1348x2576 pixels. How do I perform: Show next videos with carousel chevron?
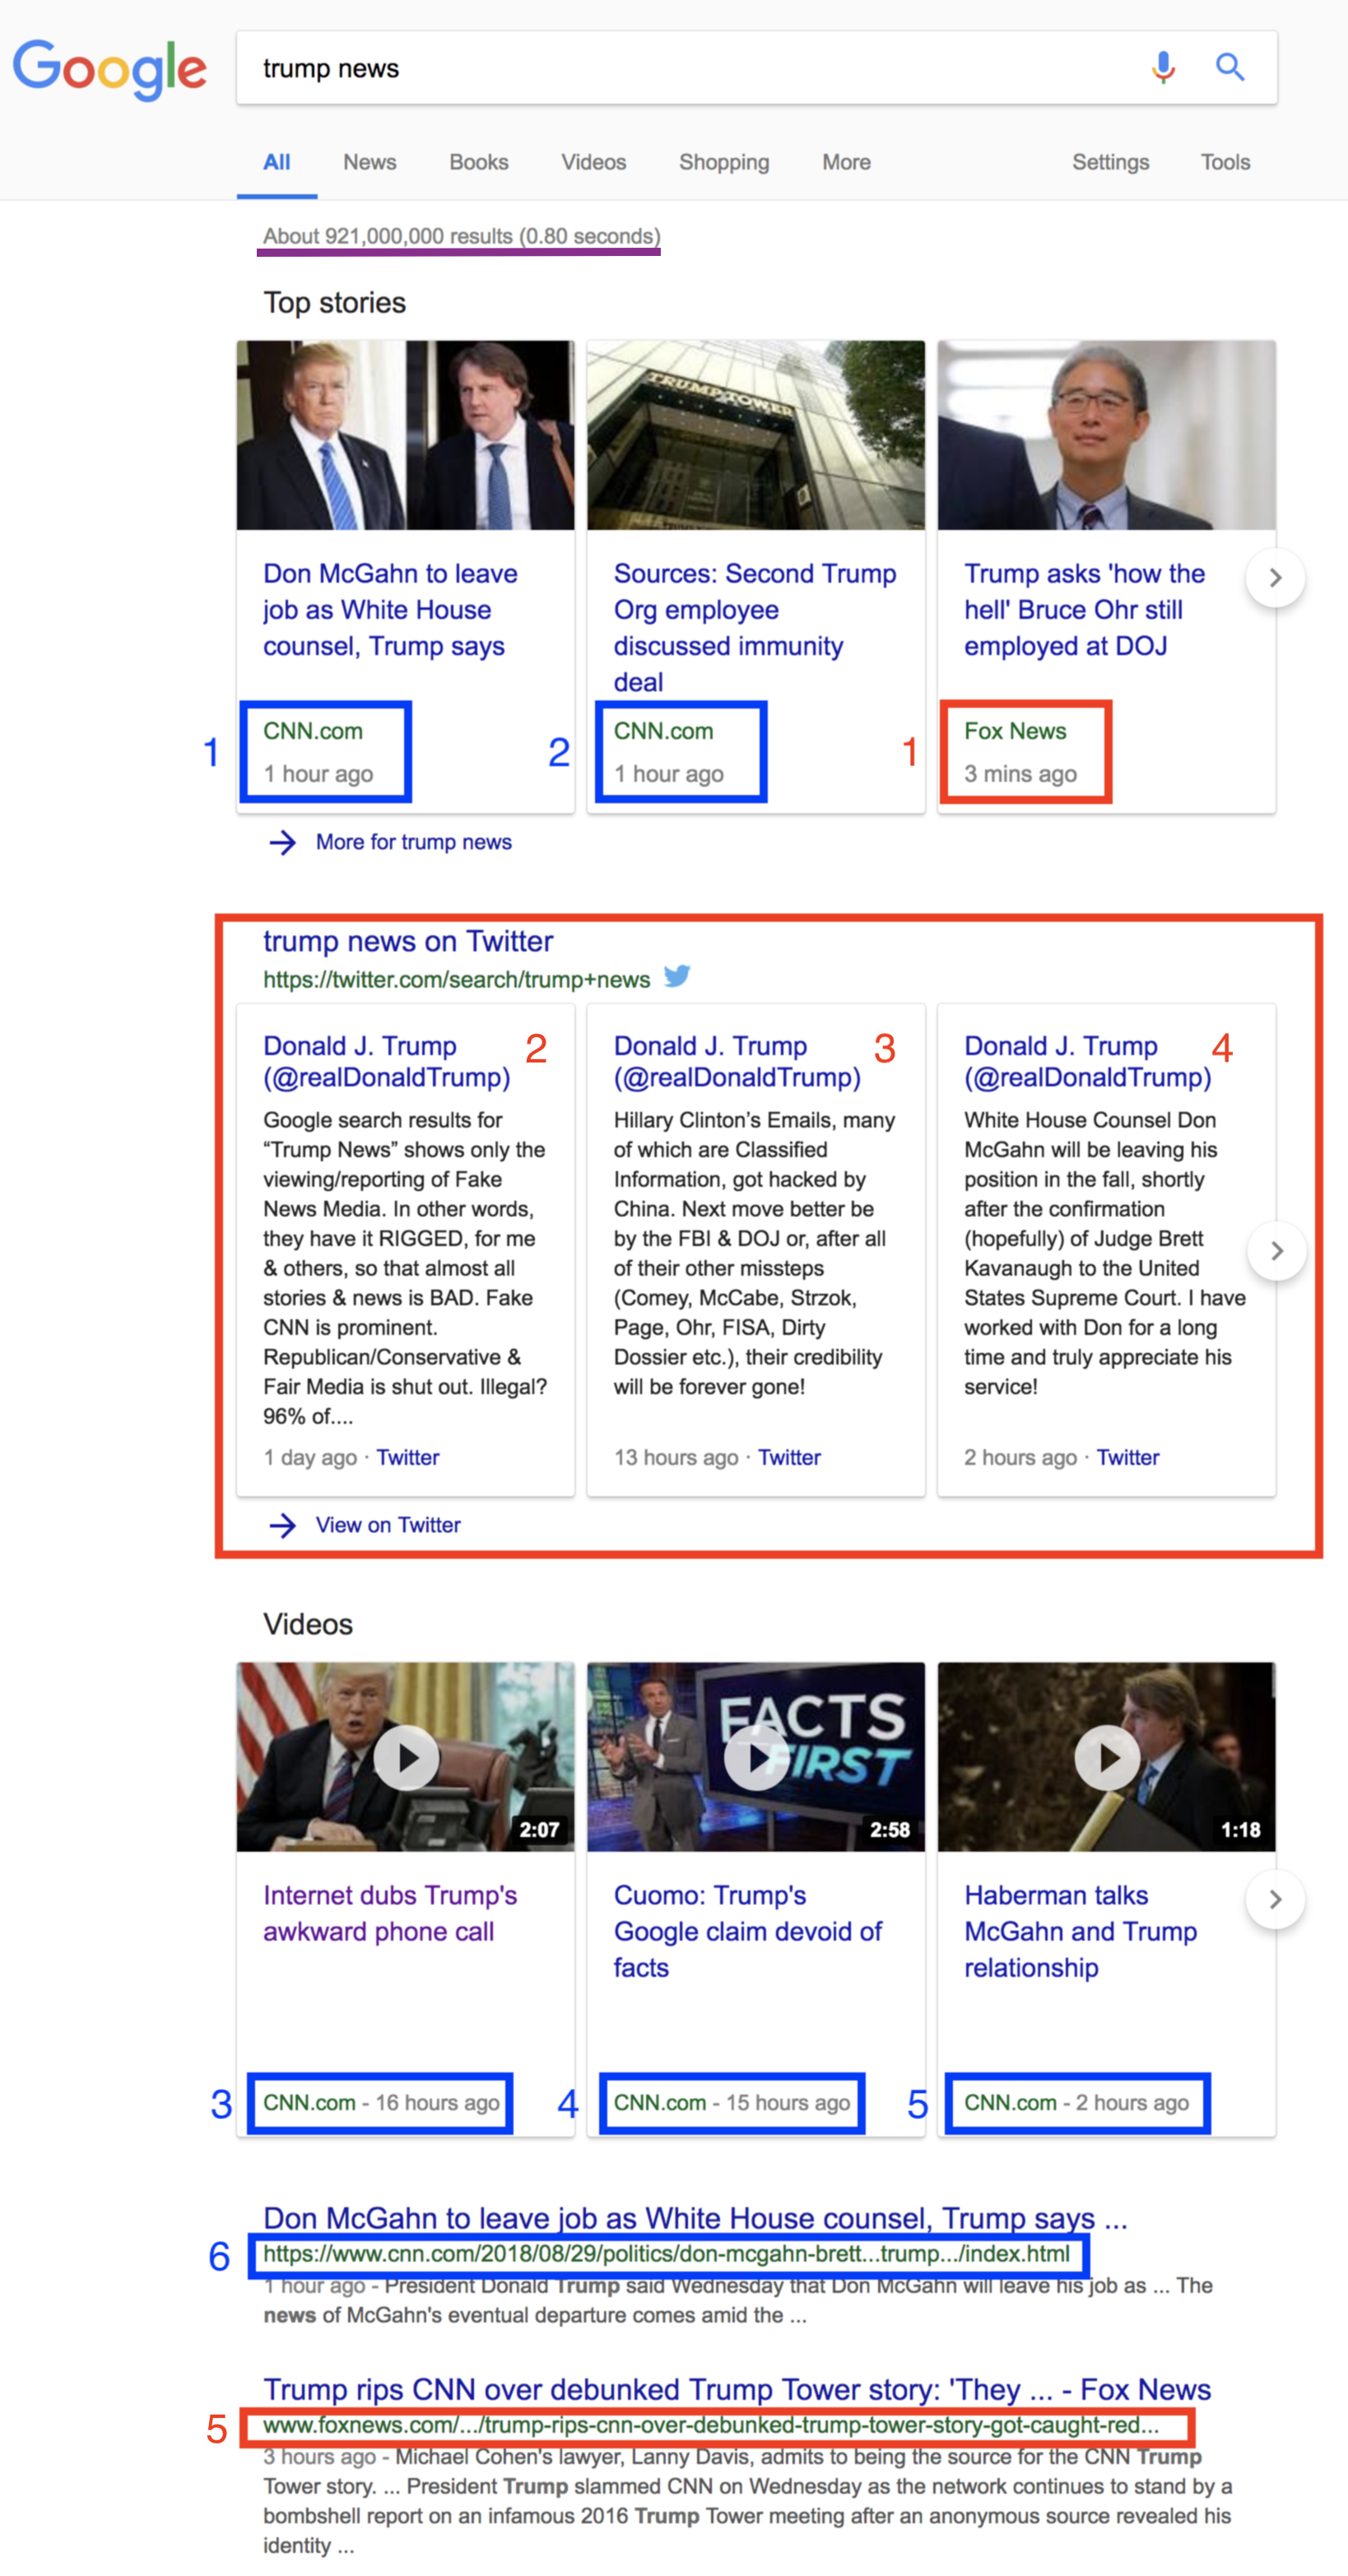tap(1275, 1899)
